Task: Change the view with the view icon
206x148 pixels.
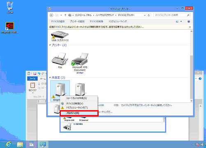Action: 177,21
